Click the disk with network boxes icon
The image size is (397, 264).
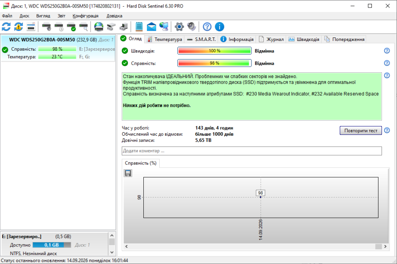(111, 26)
